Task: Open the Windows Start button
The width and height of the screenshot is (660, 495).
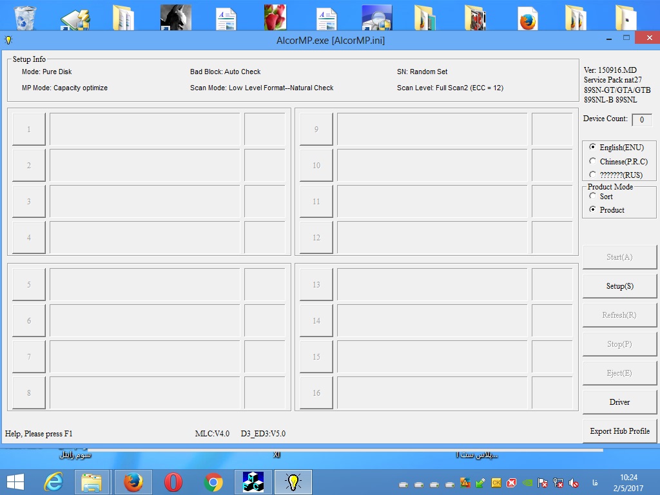Action: [x=15, y=482]
